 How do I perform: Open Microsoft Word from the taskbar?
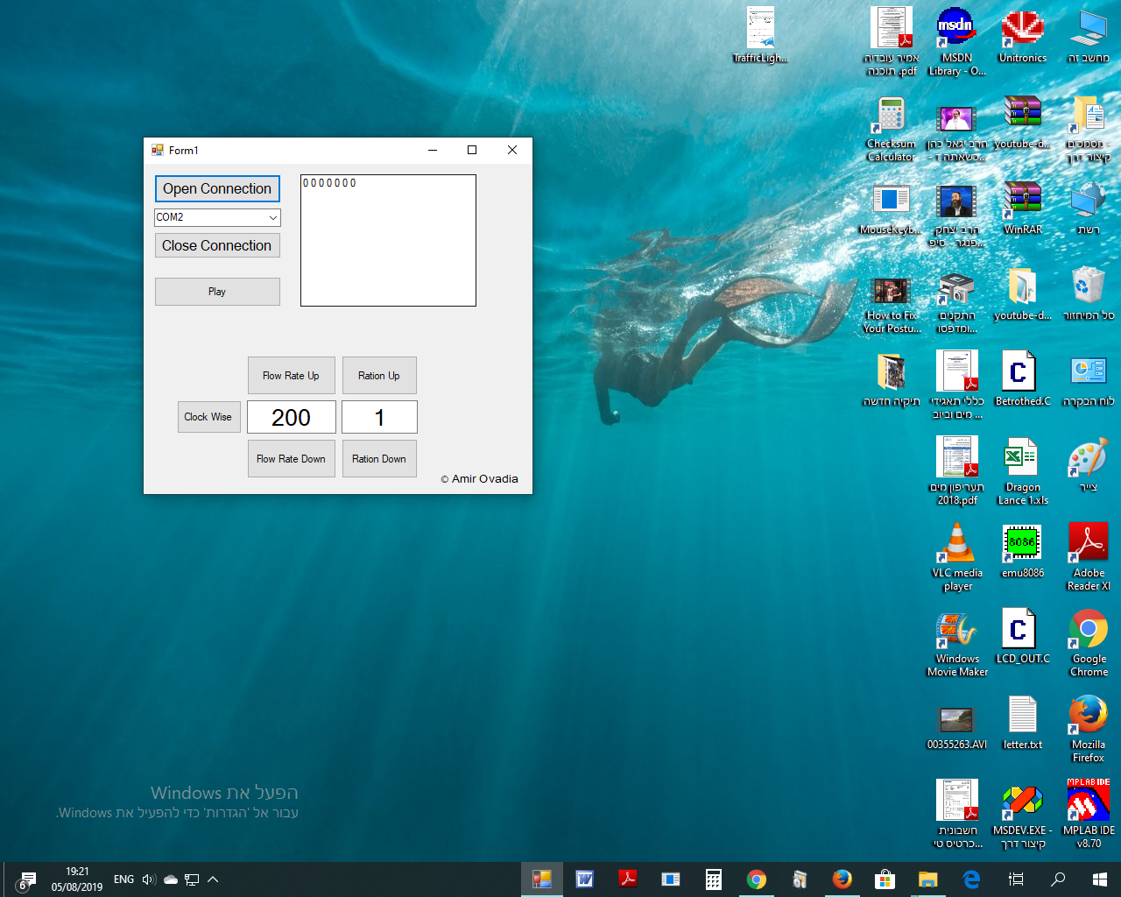(585, 879)
